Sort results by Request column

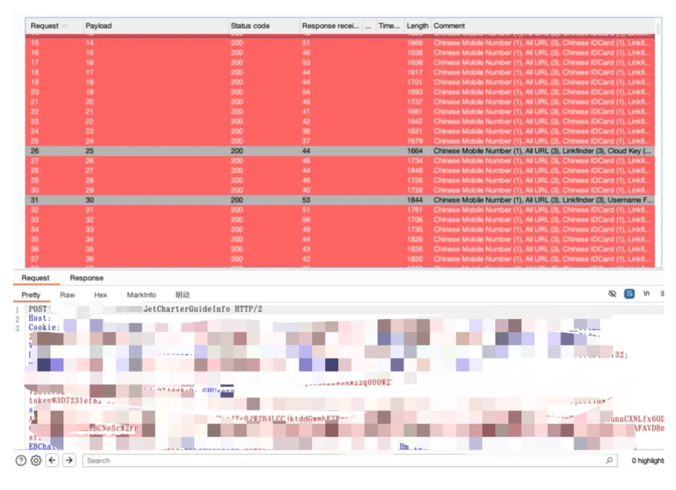point(44,26)
